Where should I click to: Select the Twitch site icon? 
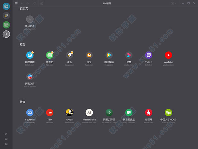pos(148,55)
